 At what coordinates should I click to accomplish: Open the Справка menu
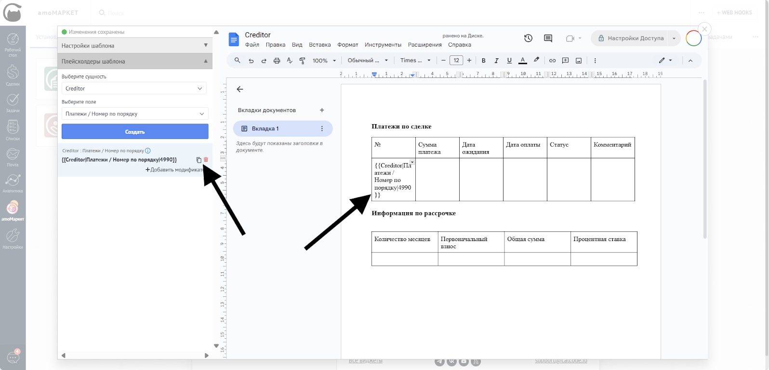point(460,45)
